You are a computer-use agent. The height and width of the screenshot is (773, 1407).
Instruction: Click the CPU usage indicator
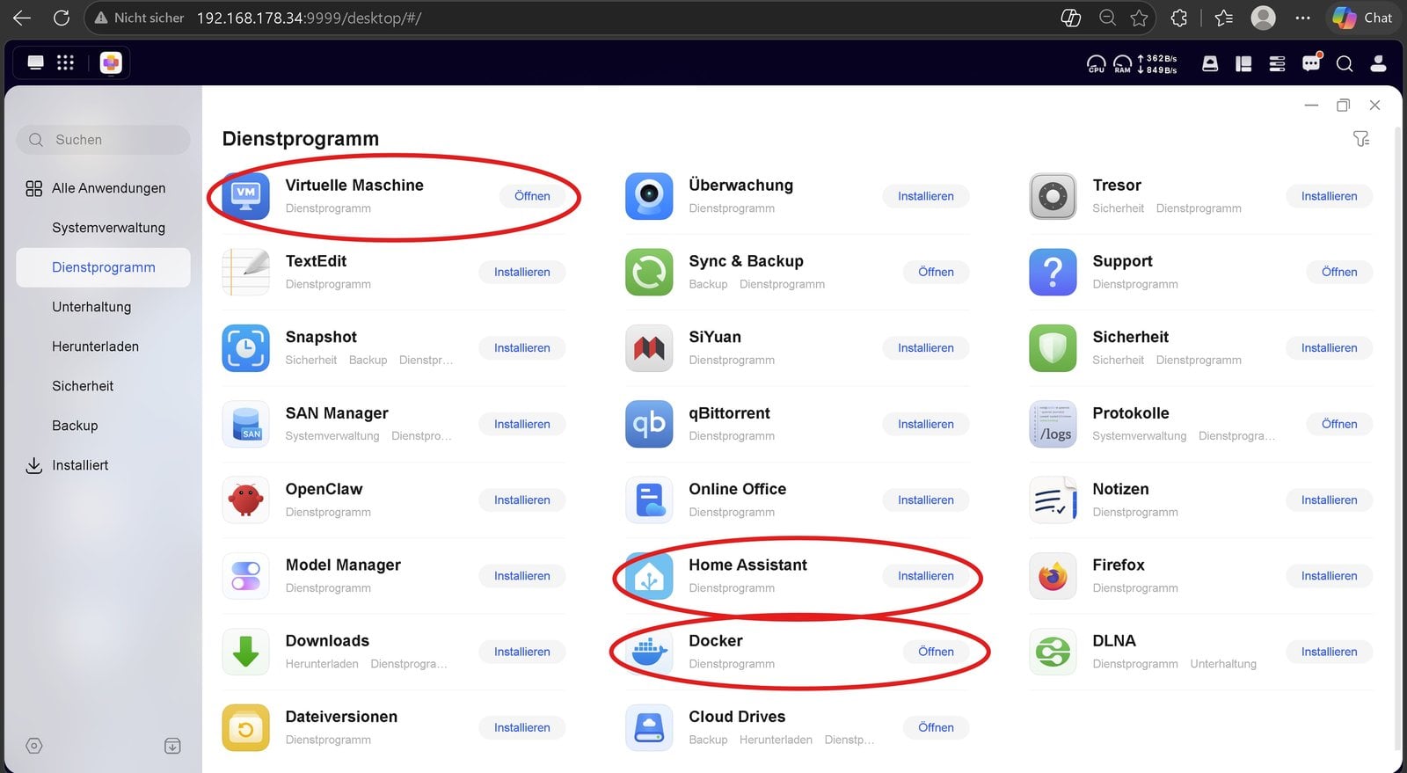(x=1097, y=63)
